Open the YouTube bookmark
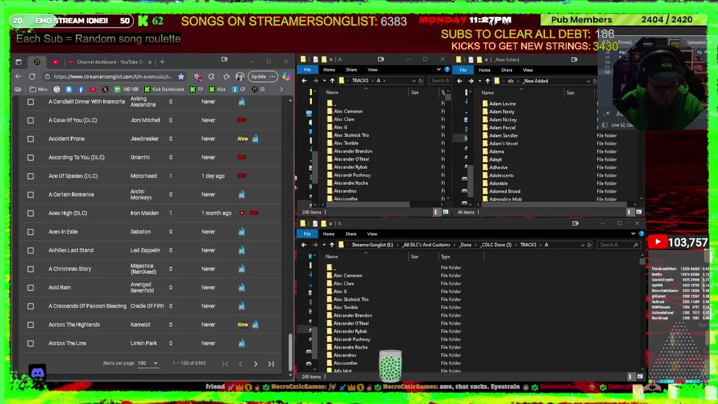The image size is (718, 404). tap(93, 89)
